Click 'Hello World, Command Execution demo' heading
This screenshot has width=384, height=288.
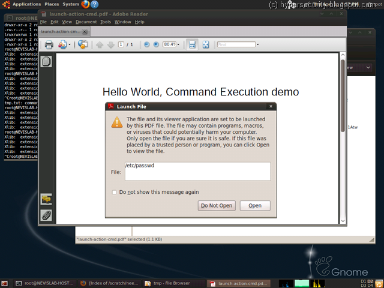tap(200, 92)
